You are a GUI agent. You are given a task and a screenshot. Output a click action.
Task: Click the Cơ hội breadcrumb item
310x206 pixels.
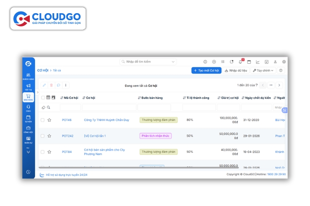(43, 70)
